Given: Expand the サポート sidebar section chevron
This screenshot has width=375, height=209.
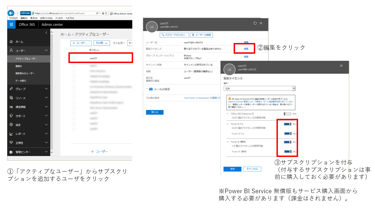Looking at the screenshot, I should click(x=47, y=116).
